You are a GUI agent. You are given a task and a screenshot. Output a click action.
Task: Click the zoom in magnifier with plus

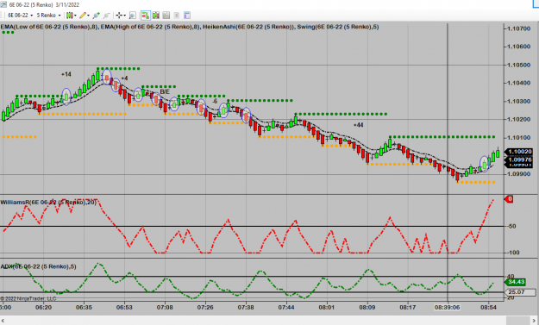[x=97, y=16]
